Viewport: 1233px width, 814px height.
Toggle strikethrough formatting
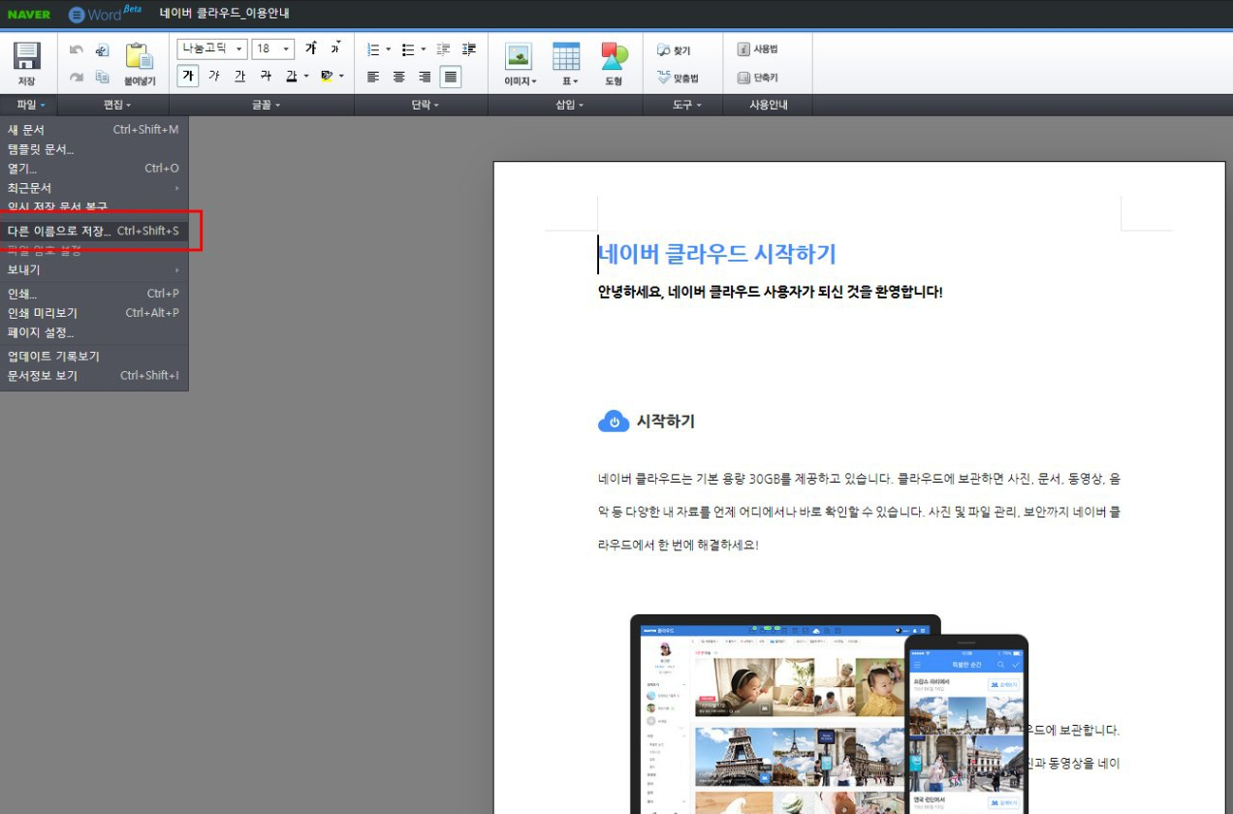point(265,76)
